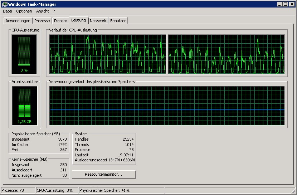Click the Im Cache value 1792
The width and height of the screenshot is (297, 195).
(x=62, y=145)
